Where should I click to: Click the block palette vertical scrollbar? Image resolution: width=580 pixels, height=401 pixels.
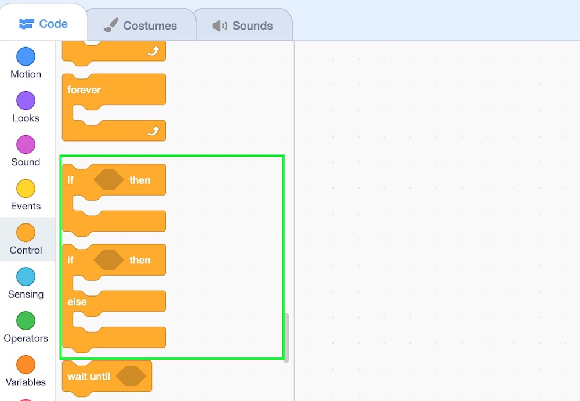click(x=286, y=337)
